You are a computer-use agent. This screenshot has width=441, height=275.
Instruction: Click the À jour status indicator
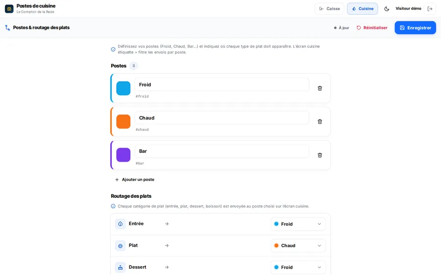342,28
